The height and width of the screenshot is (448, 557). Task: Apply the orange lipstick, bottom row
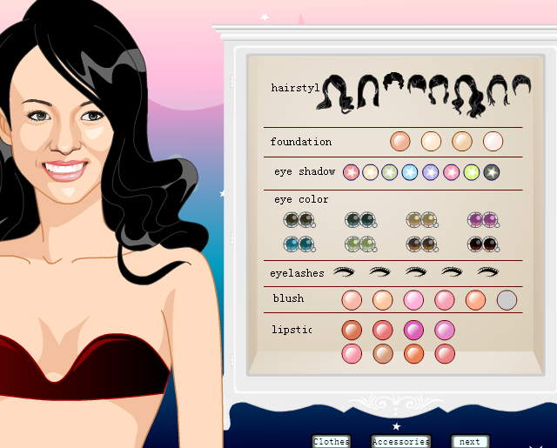pos(413,354)
